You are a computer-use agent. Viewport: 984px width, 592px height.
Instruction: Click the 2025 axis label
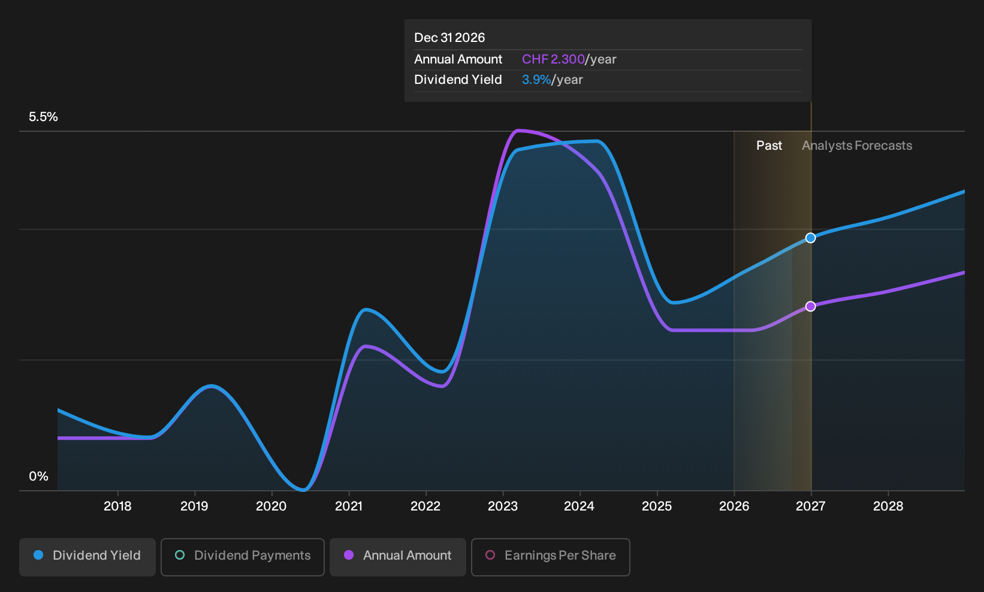(657, 506)
